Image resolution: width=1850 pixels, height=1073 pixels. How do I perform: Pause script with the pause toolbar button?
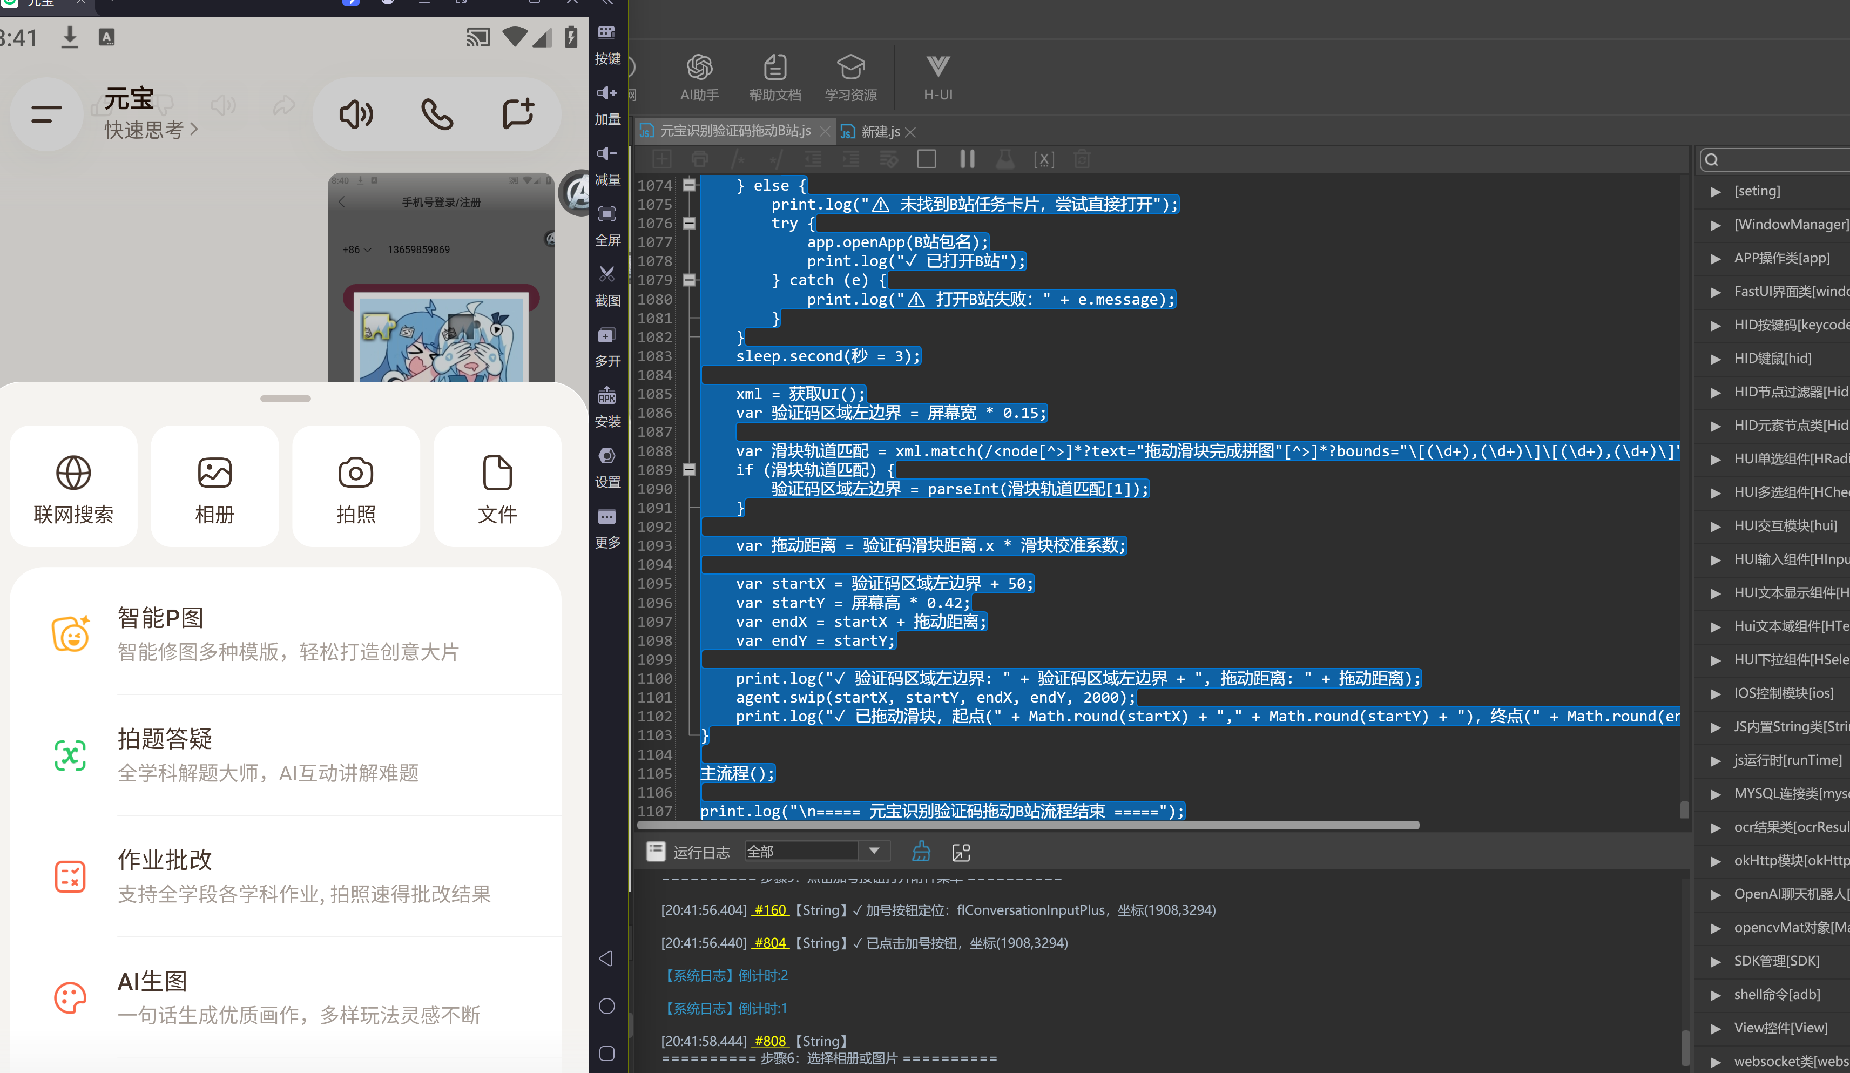(967, 159)
